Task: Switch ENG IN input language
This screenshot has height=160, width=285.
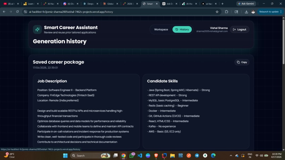Action: 250,155
